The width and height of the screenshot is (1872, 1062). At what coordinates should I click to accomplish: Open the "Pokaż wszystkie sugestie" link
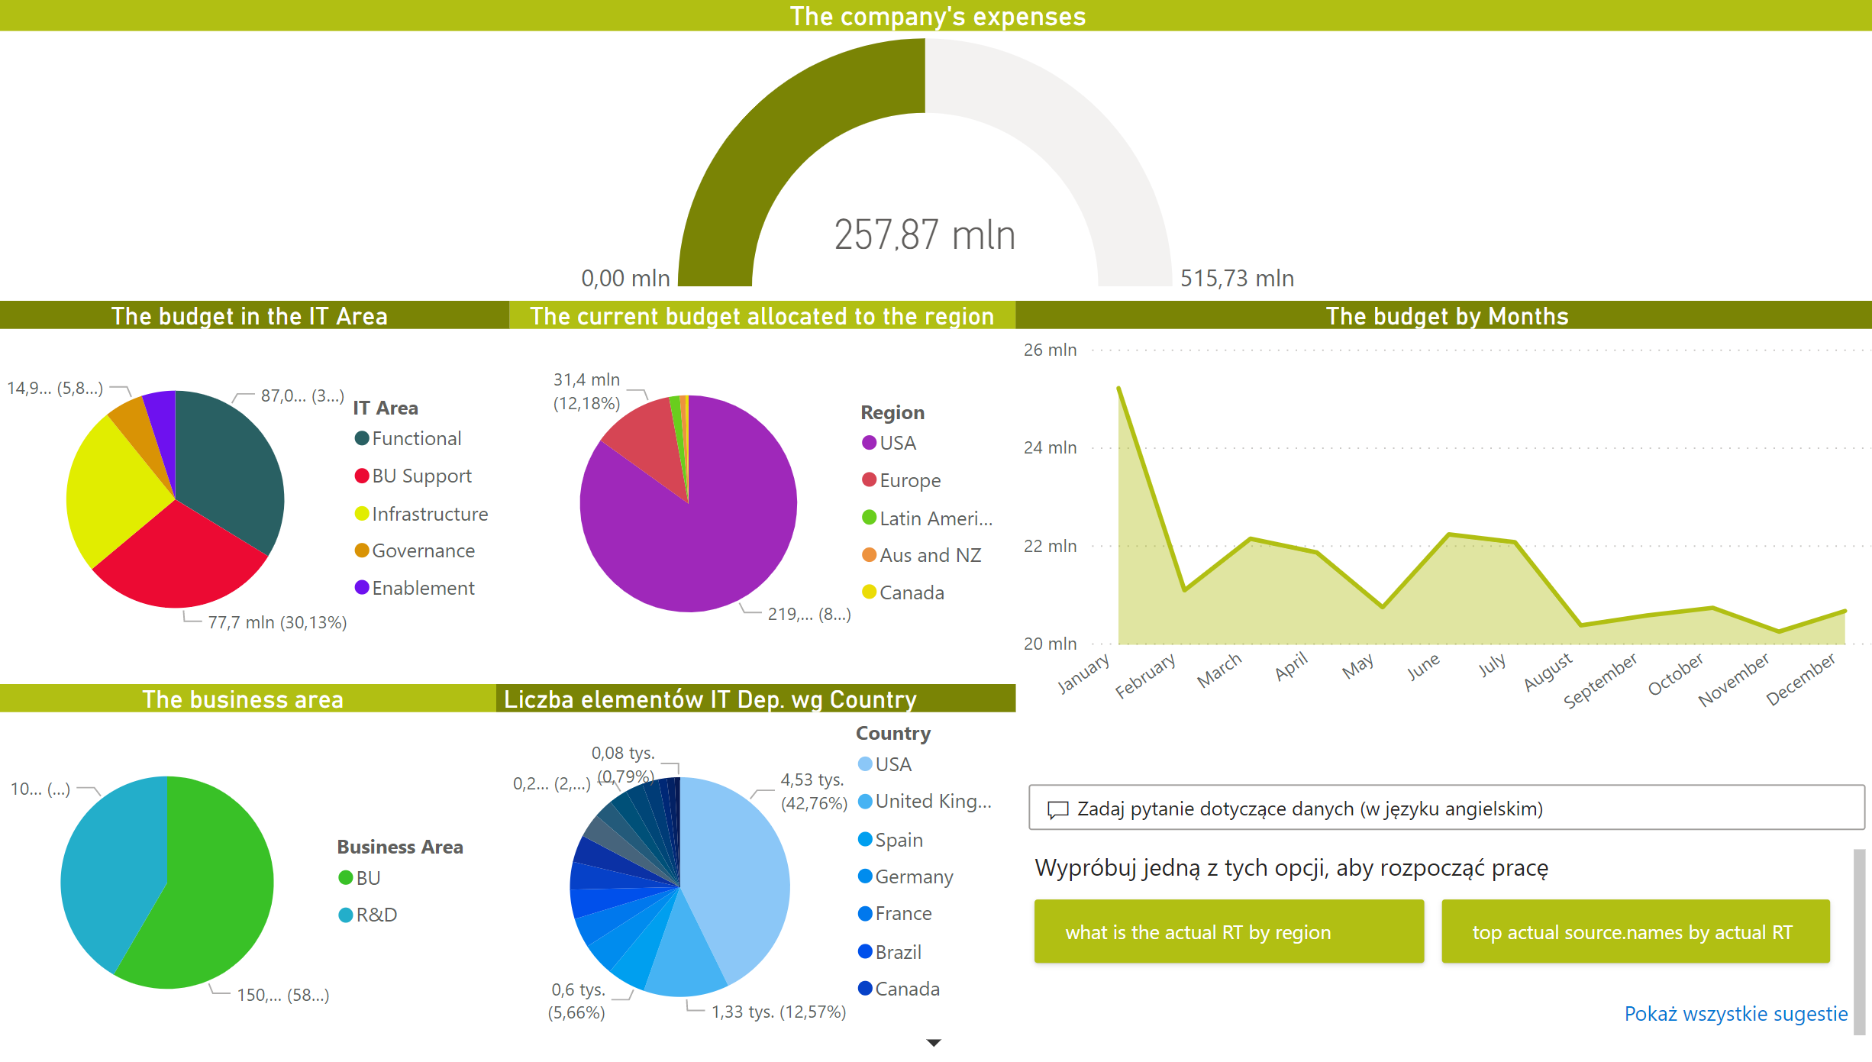tap(1735, 1014)
